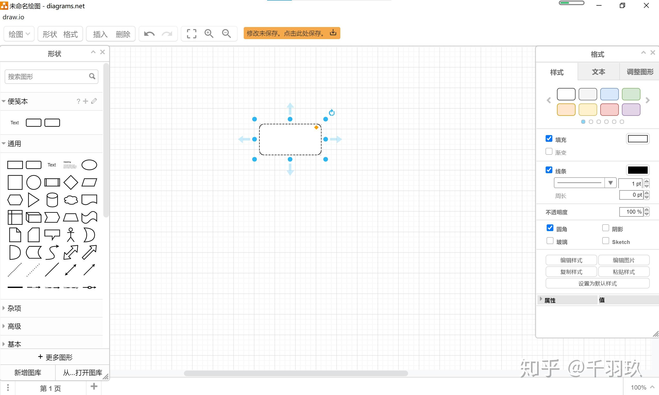The height and width of the screenshot is (395, 659).
Task: Choose the diamond shape in shape library
Action: point(71,182)
